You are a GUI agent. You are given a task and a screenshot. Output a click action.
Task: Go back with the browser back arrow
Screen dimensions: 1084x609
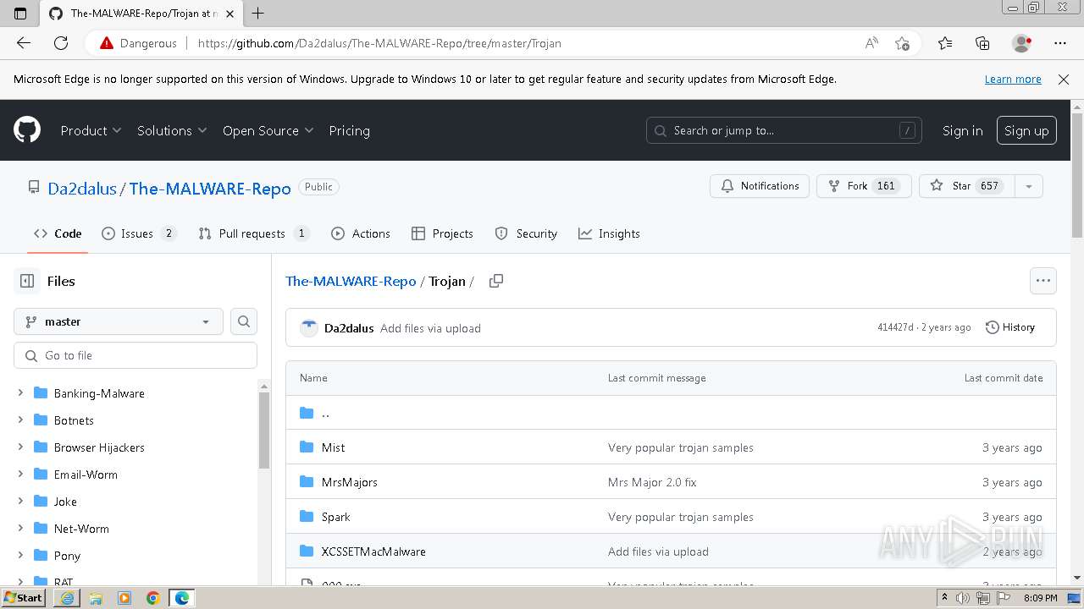[24, 43]
